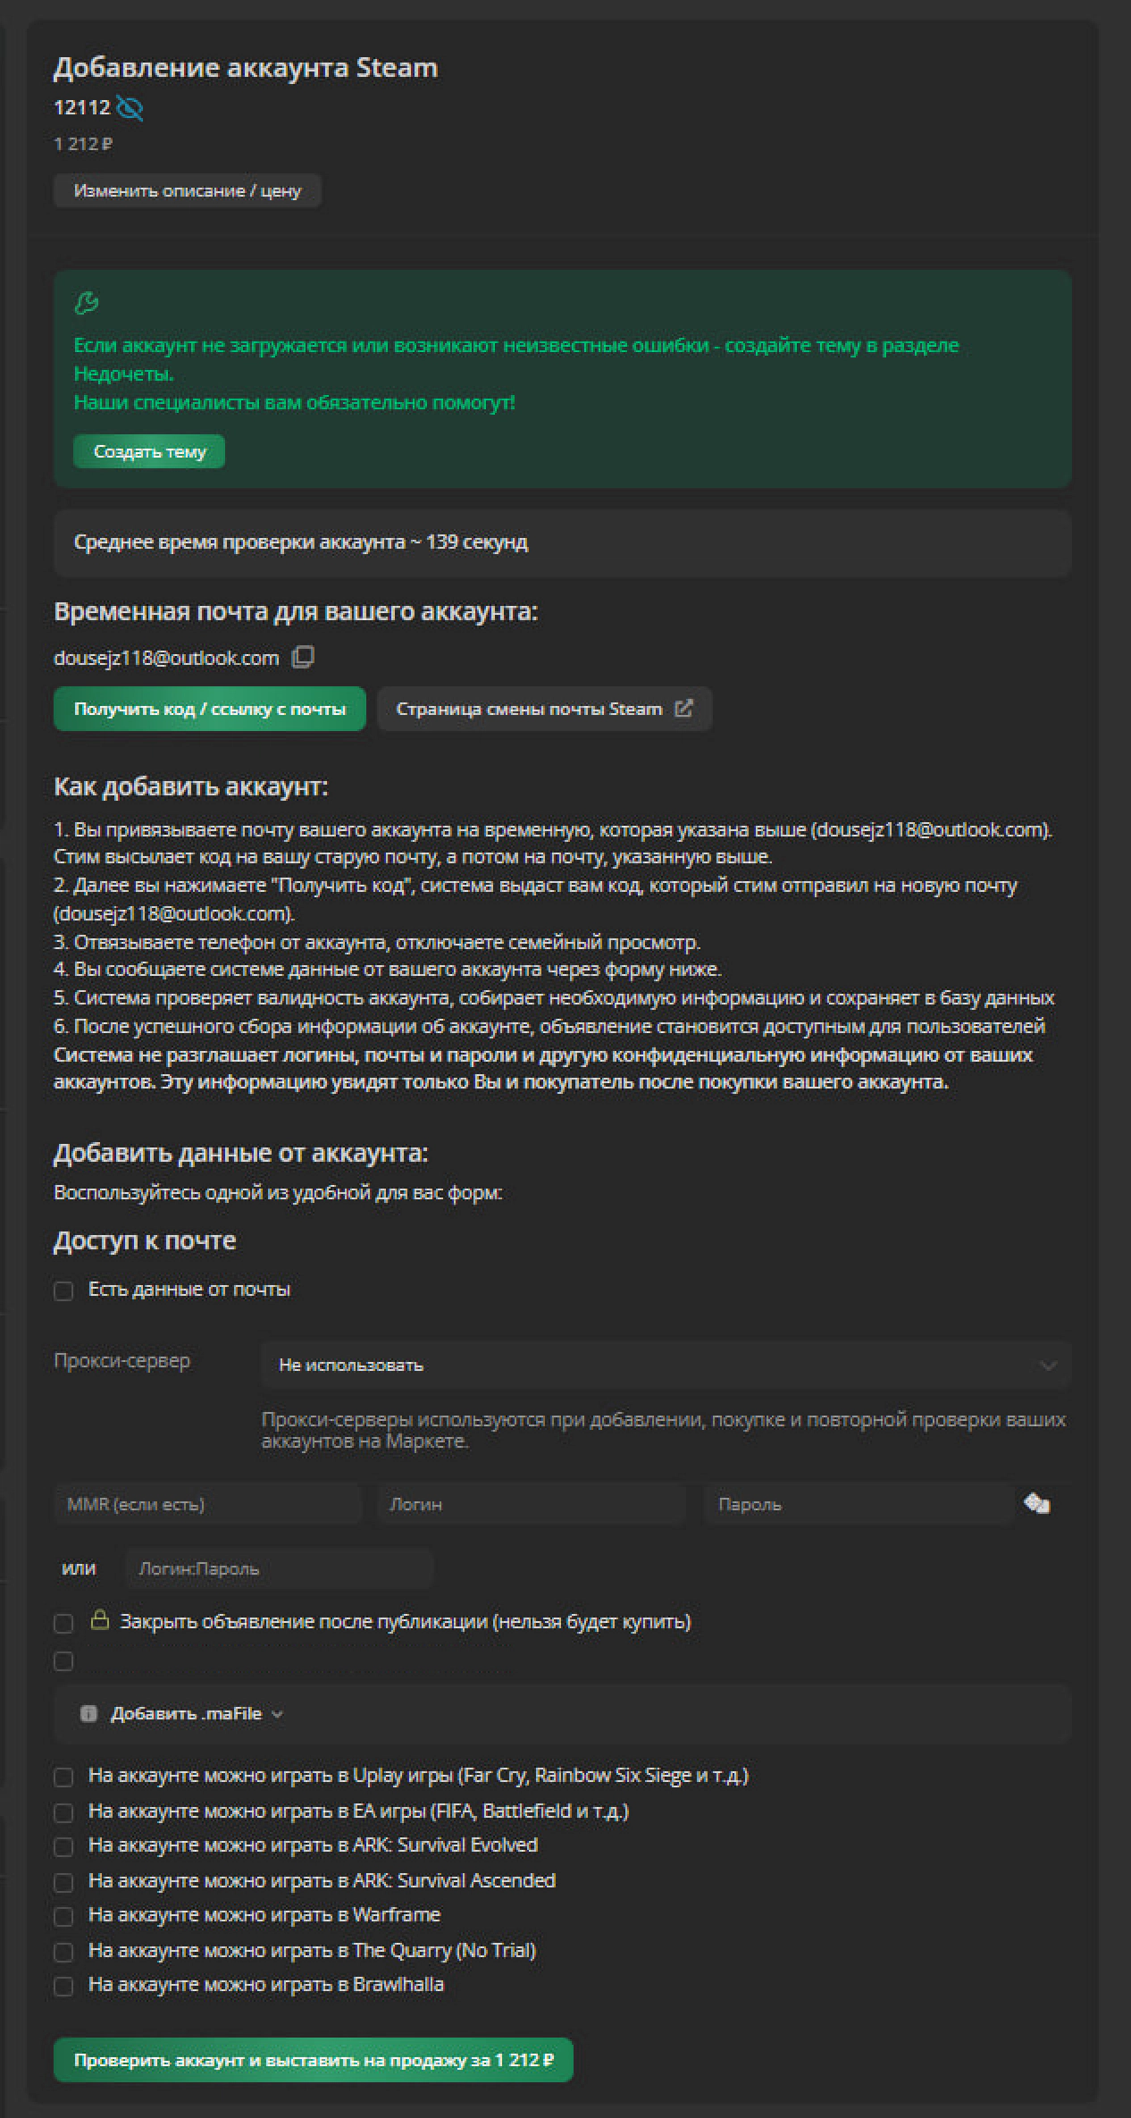Click the 'Логин' input field

tap(531, 1504)
